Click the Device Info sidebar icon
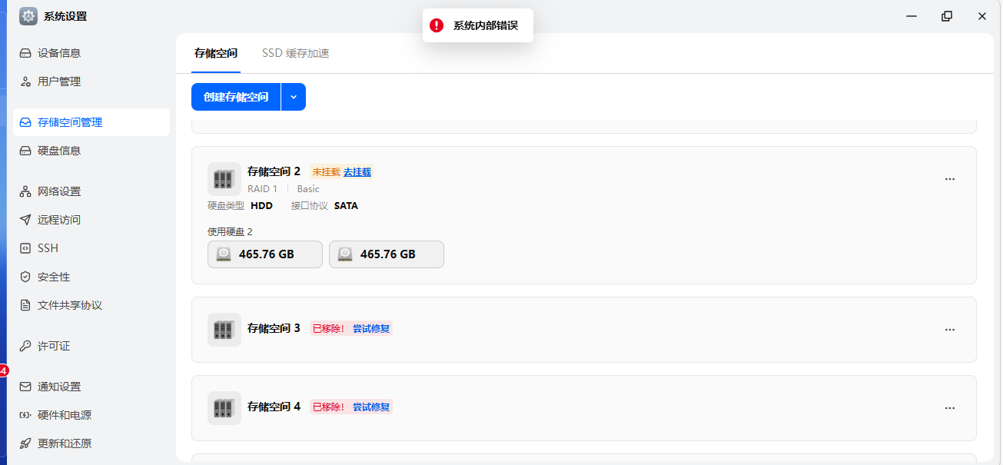 click(25, 53)
